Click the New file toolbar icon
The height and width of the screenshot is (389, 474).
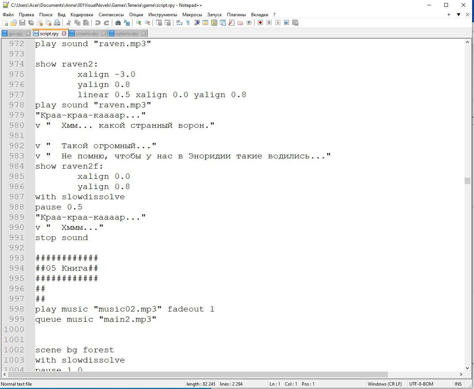5,23
